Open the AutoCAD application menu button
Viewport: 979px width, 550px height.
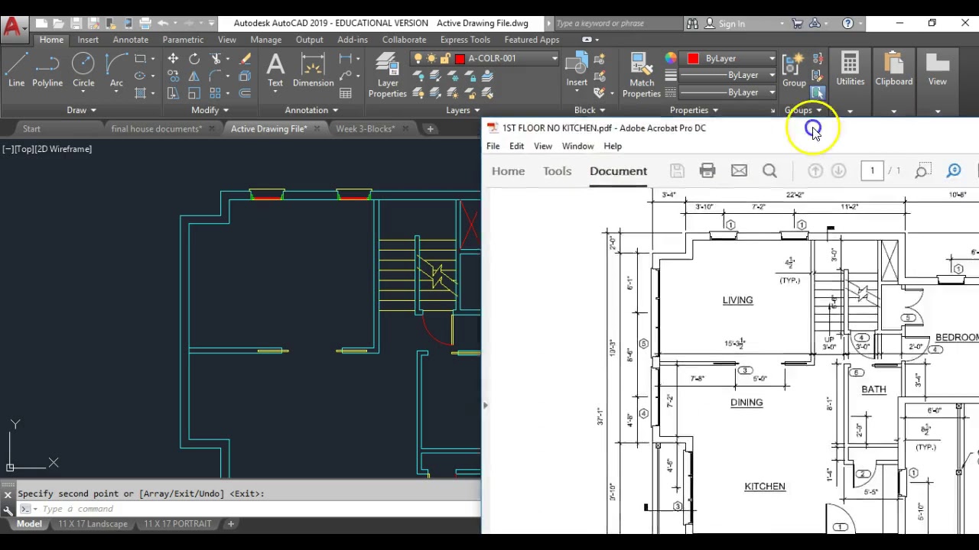click(x=12, y=27)
